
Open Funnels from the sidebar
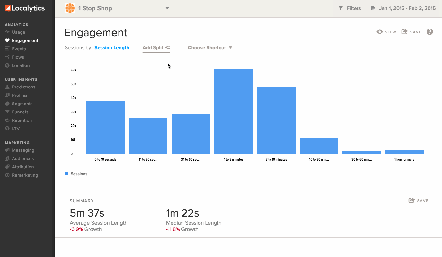20,112
